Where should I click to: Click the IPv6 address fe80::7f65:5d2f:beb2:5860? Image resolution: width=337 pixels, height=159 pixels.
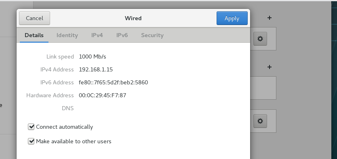(x=114, y=82)
